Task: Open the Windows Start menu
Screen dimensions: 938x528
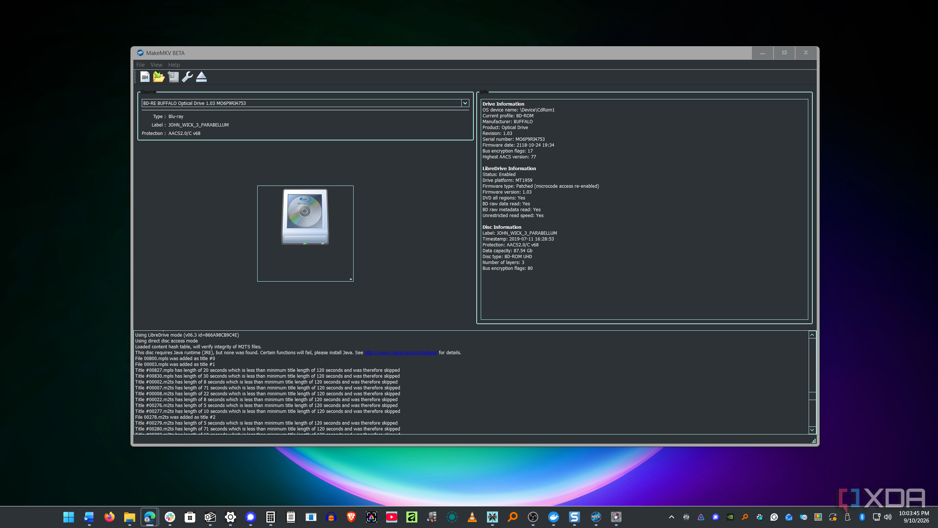Action: [x=69, y=517]
